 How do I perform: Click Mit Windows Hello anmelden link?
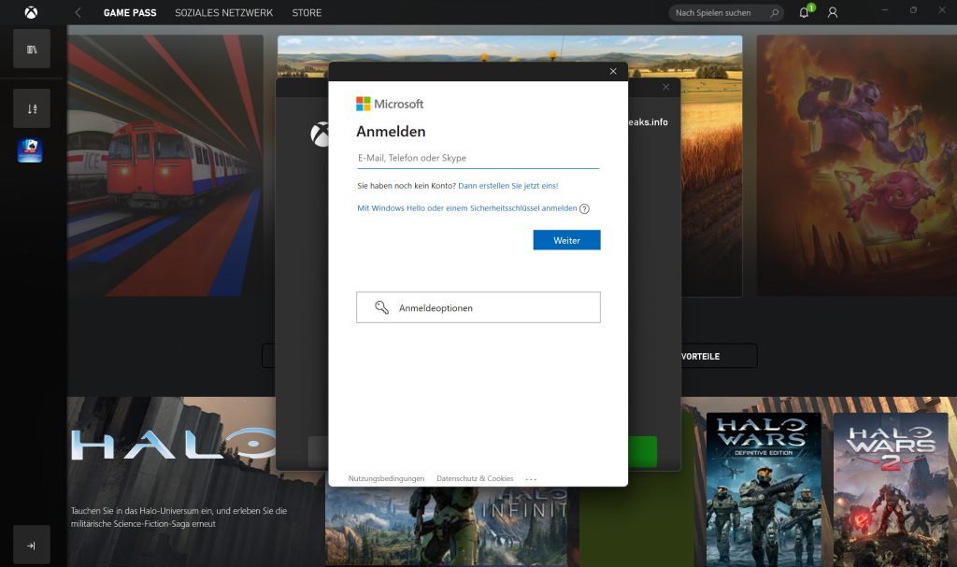coord(467,208)
